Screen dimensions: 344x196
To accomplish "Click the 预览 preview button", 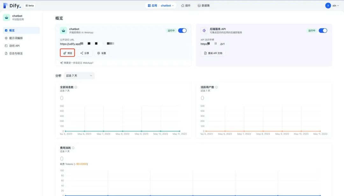I will click(x=67, y=53).
